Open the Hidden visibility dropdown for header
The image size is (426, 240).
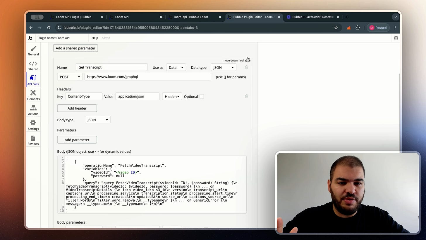pos(172,96)
